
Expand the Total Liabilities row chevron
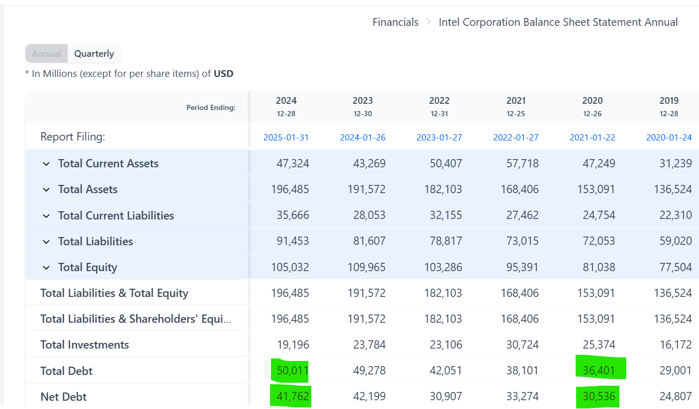point(46,242)
